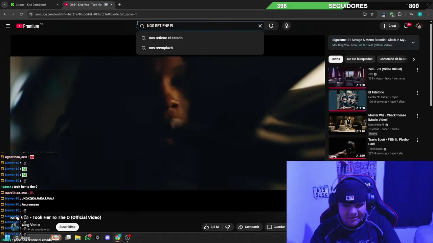This screenshot has width=433, height=243.
Task: Open a new browser tab
Action: [x=119, y=5]
